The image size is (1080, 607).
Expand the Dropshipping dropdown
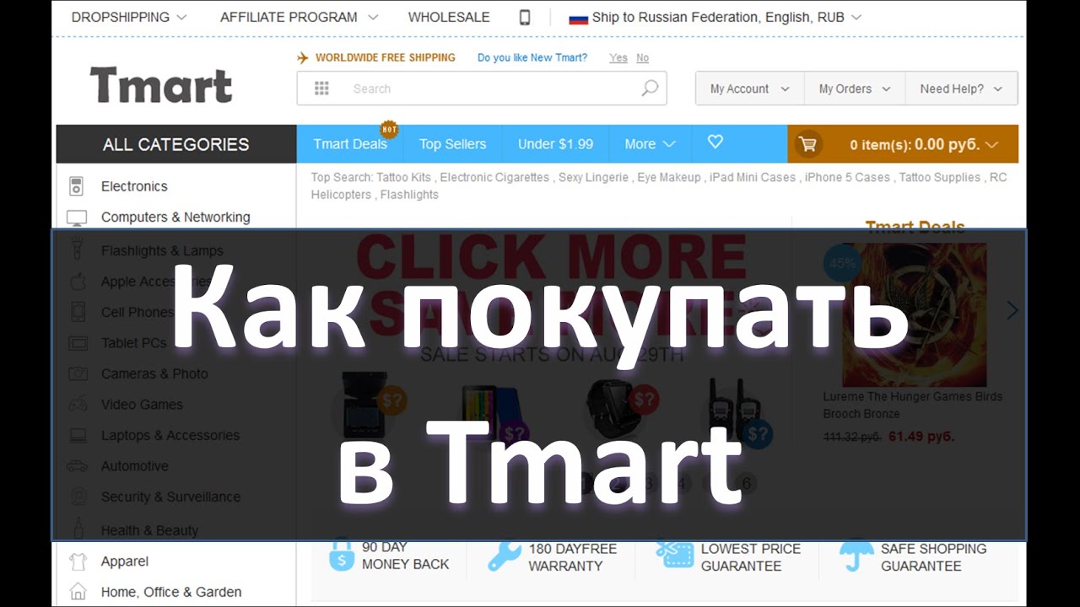[x=129, y=17]
